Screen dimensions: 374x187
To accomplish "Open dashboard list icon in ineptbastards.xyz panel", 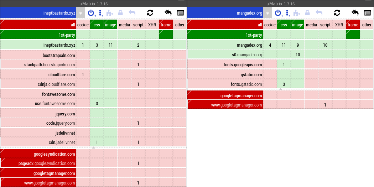I will point(181,13).
